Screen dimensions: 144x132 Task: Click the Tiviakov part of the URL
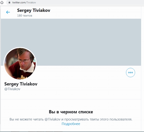tap(31, 2)
